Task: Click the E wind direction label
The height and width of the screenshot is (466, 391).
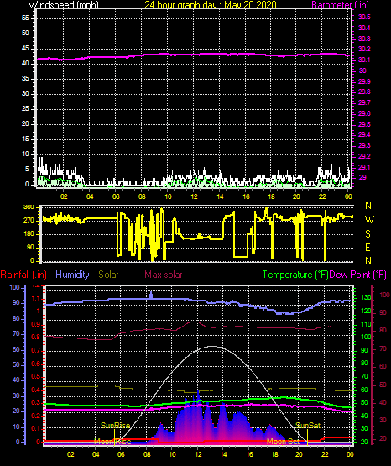Action: (368, 248)
